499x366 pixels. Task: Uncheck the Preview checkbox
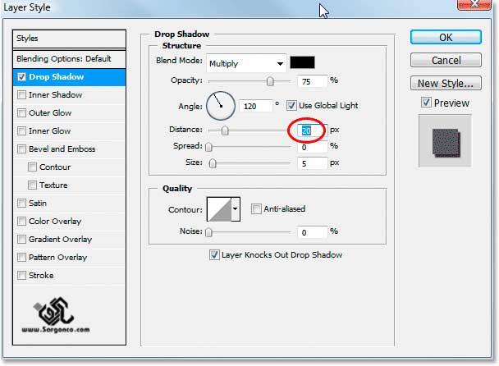(426, 103)
